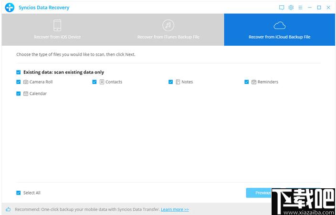Image resolution: width=336 pixels, height=215 pixels.
Task: Uncheck the Reminders checkbox
Action: coord(246,82)
